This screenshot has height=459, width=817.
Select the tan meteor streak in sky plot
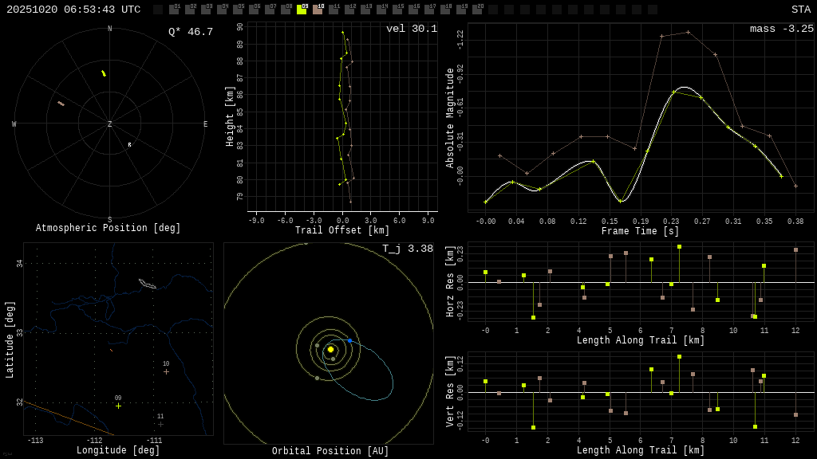pos(61,104)
